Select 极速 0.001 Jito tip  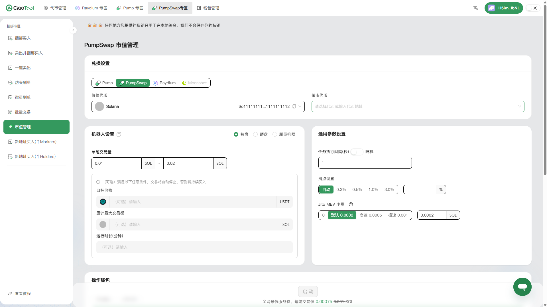tap(398, 215)
